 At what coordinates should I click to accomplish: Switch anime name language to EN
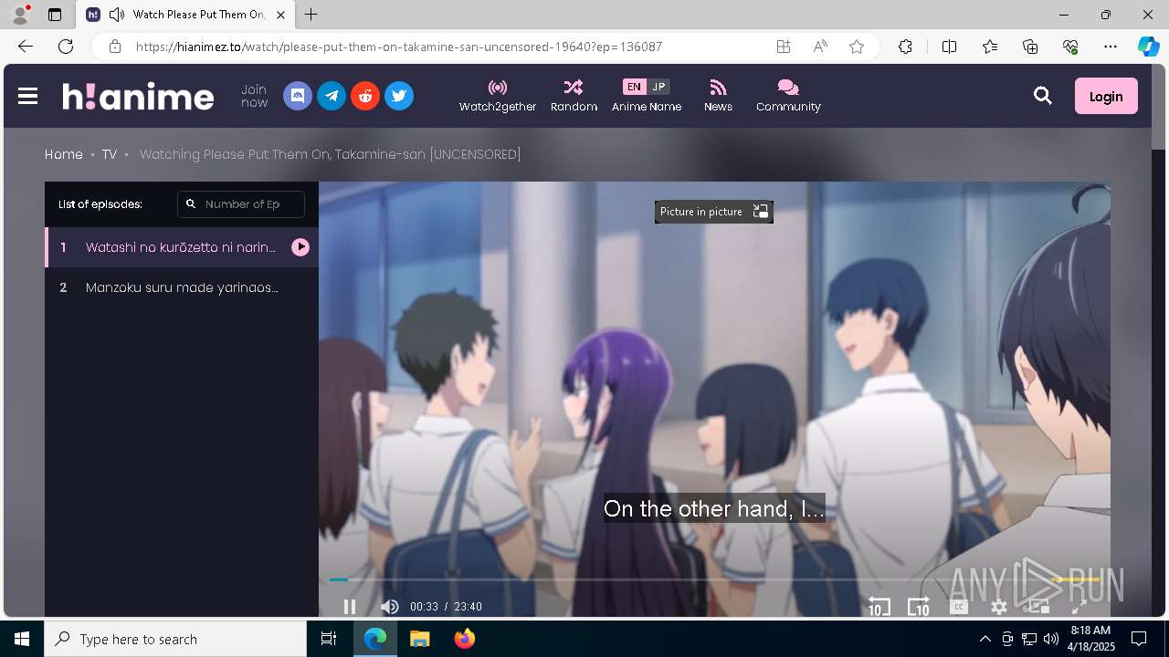tap(634, 87)
